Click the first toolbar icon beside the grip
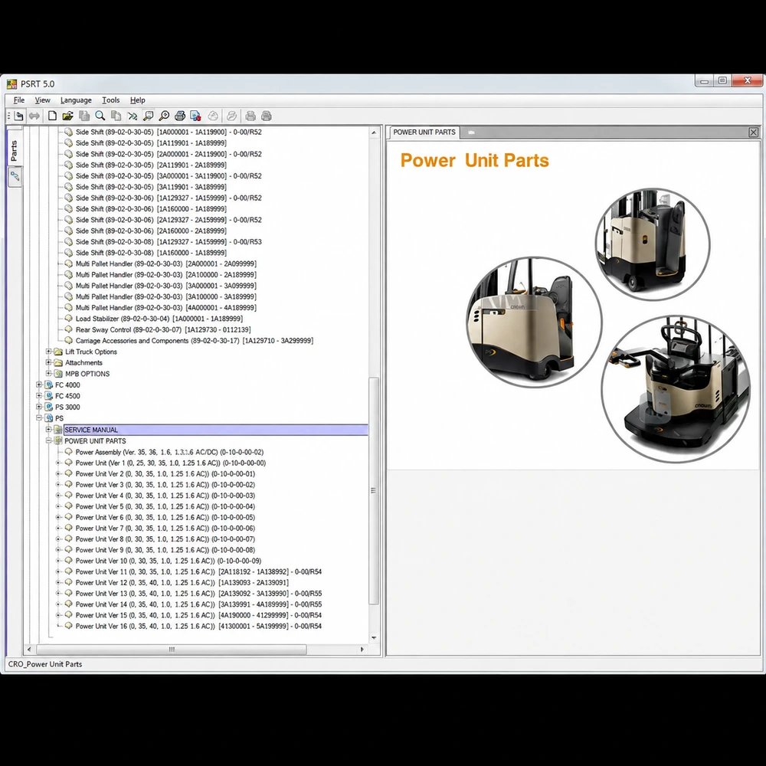The width and height of the screenshot is (766, 766). [x=18, y=116]
